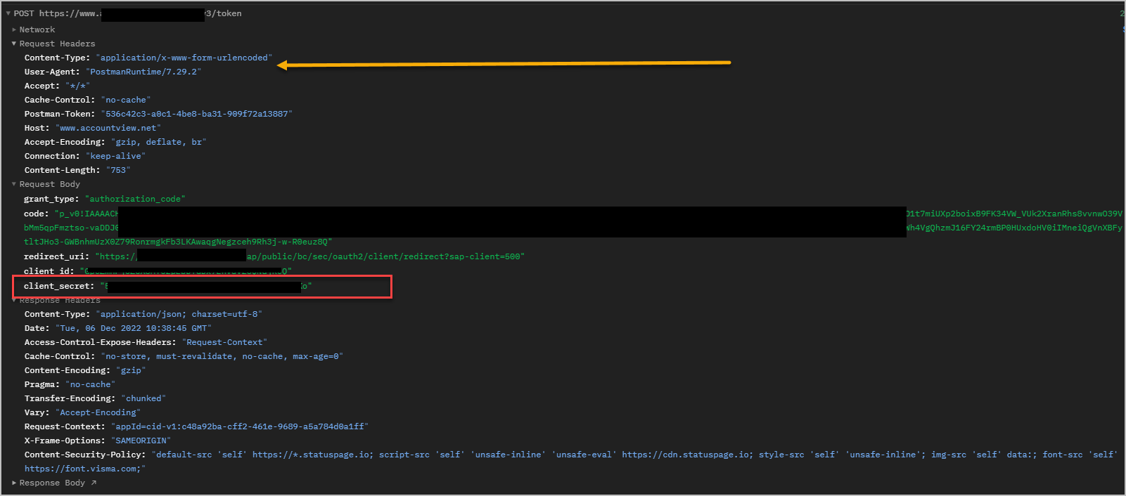Select the tltJHo3-GWBnhmUzX0Z79 code continuation line

tap(178, 242)
